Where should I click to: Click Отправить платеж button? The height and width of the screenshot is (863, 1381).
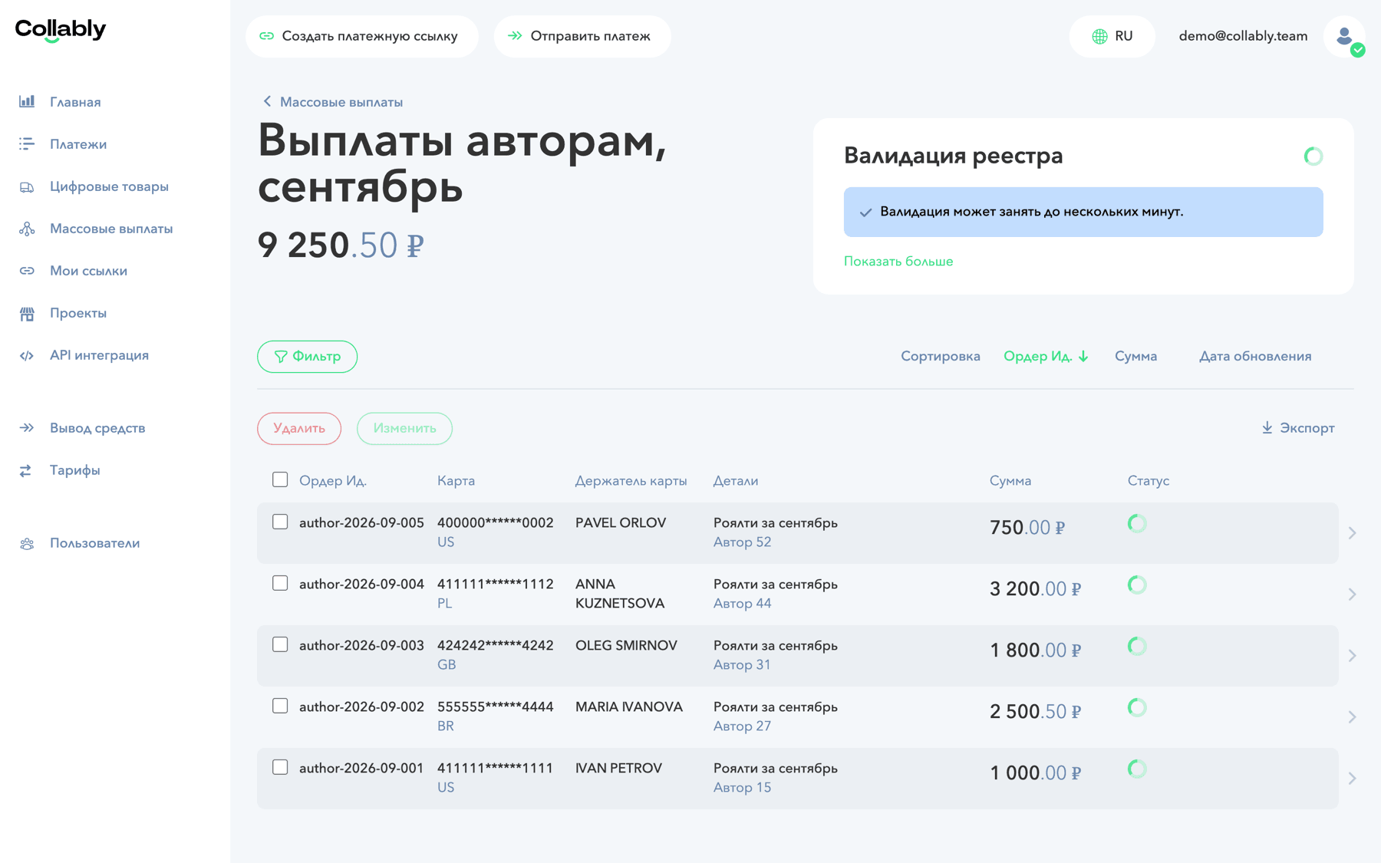(x=582, y=36)
